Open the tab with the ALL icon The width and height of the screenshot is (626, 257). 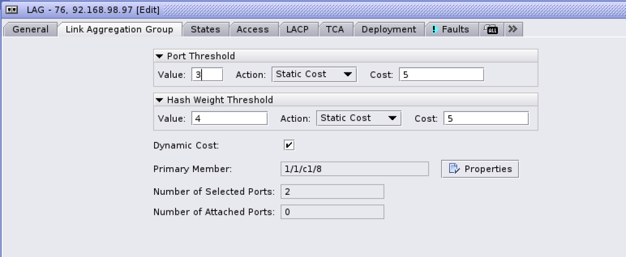492,30
